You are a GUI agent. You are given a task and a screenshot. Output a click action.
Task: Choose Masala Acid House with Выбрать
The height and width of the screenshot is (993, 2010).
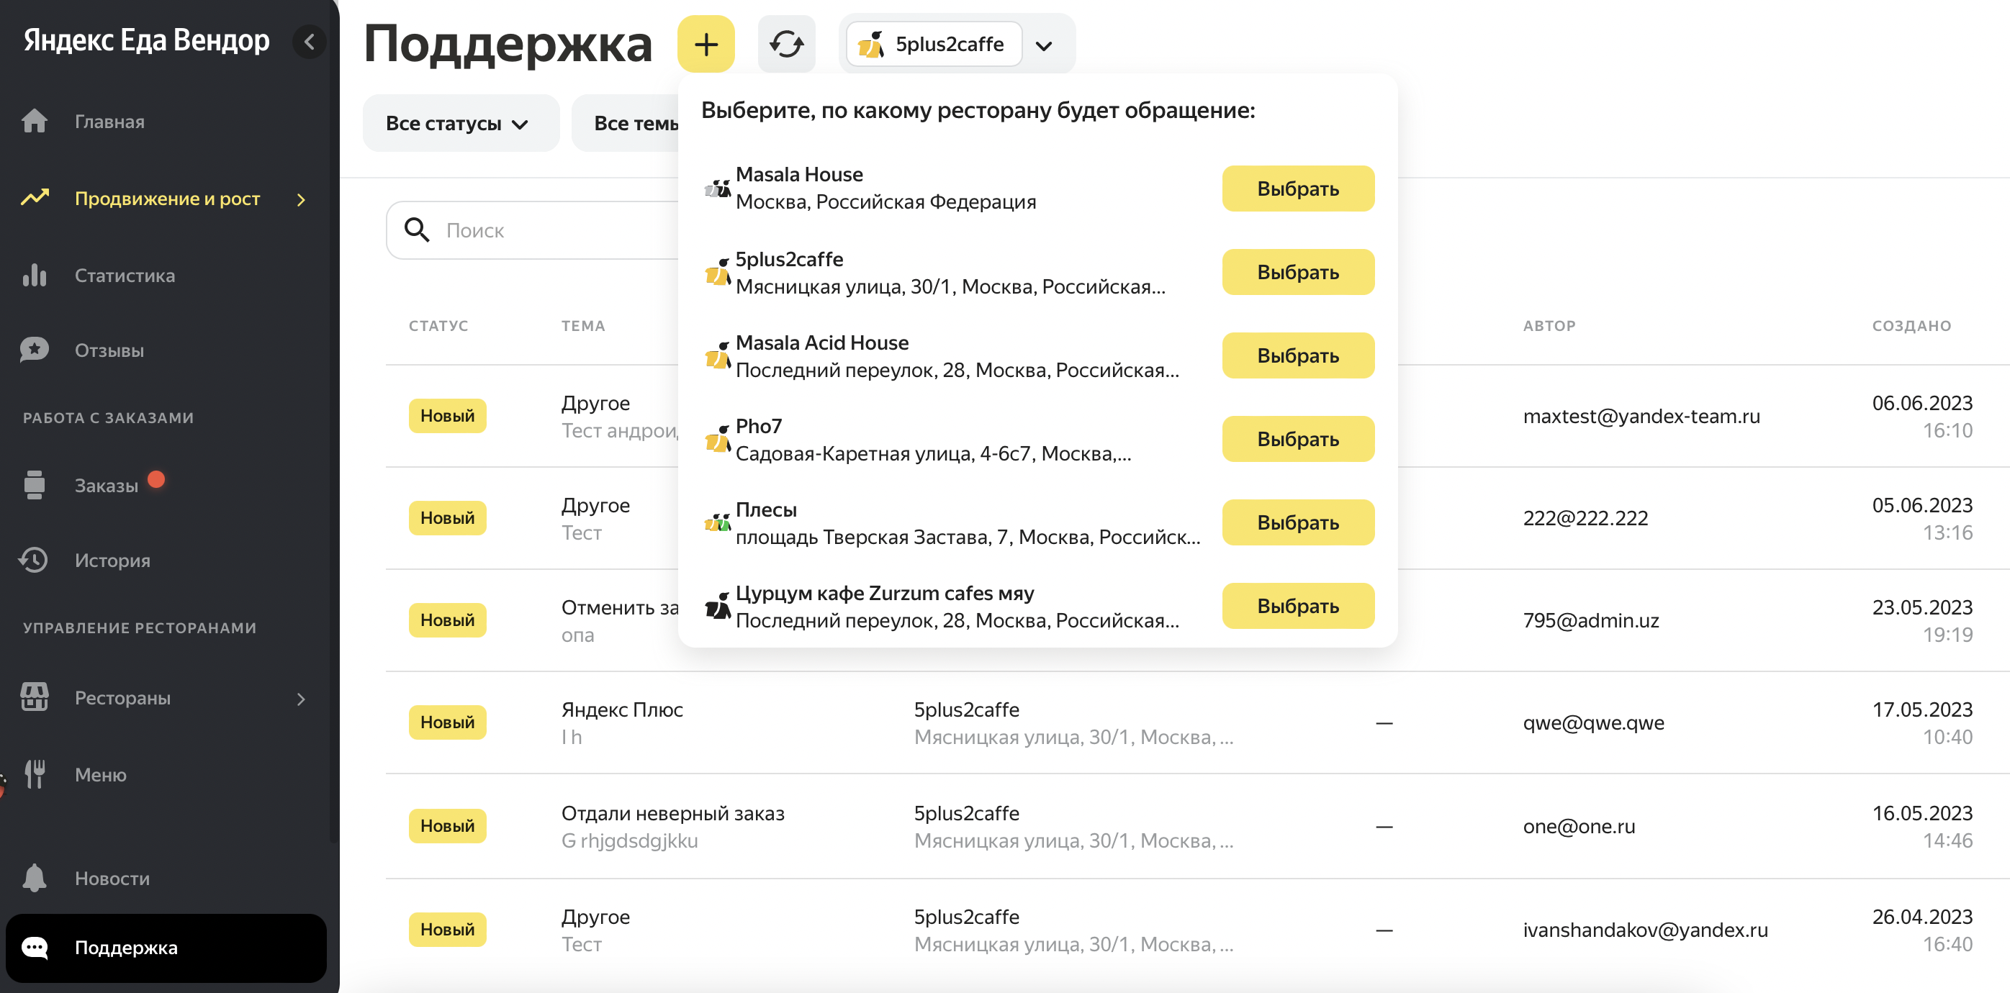click(1297, 355)
